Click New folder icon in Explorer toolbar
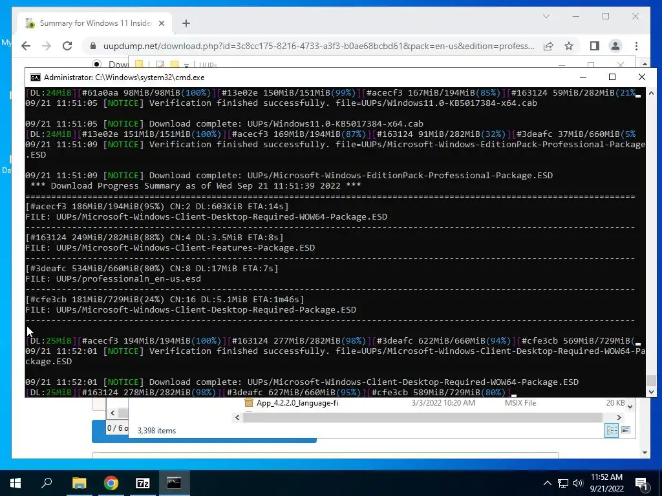The height and width of the screenshot is (496, 662). 175,65
